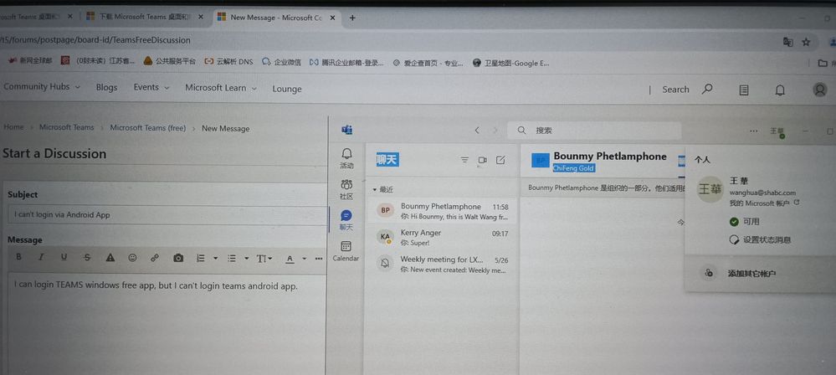Click the Subject input field

(x=168, y=215)
